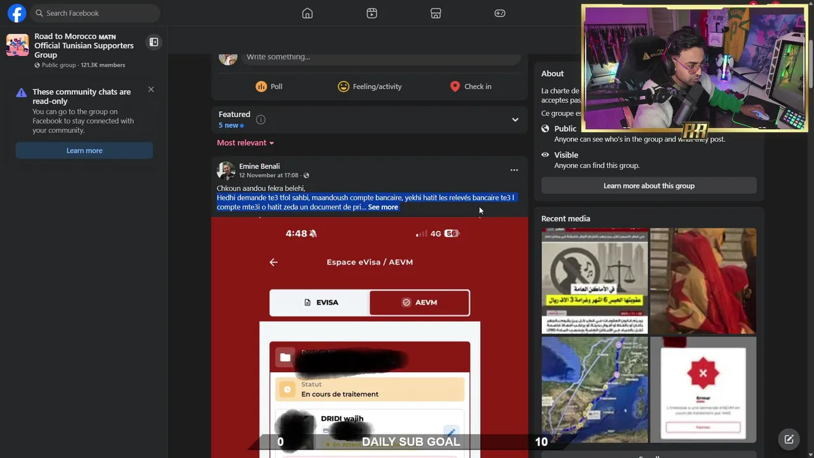Click the 'Visible' eye icon in About

tap(545, 155)
